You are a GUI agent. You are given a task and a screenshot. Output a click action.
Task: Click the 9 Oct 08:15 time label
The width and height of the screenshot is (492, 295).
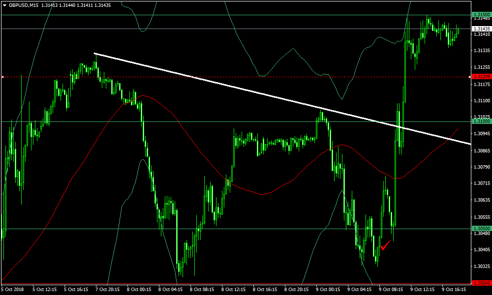391,290
